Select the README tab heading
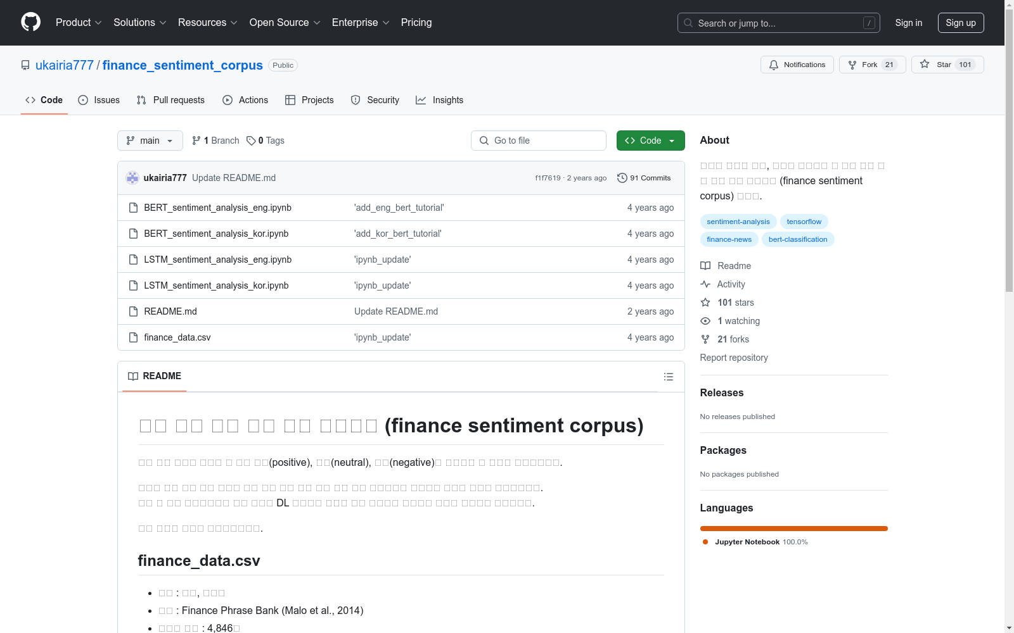This screenshot has height=633, width=1014. (155, 376)
